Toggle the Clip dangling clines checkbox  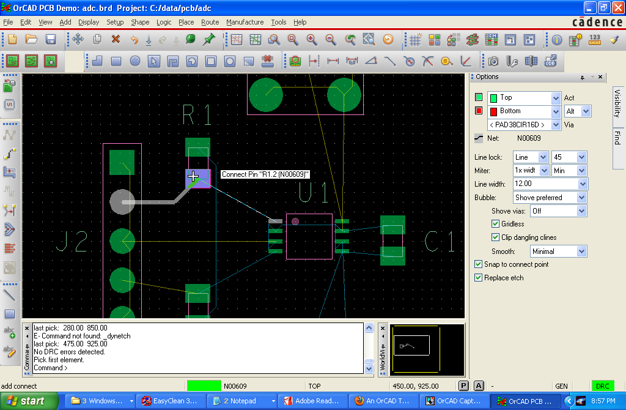click(496, 237)
